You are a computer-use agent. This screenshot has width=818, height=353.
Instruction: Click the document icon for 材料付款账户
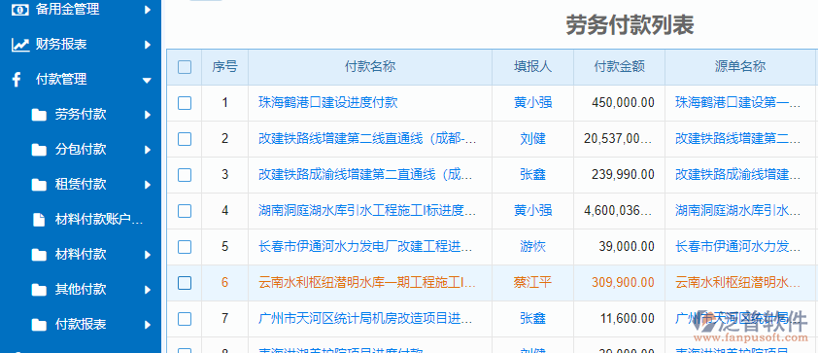39,220
